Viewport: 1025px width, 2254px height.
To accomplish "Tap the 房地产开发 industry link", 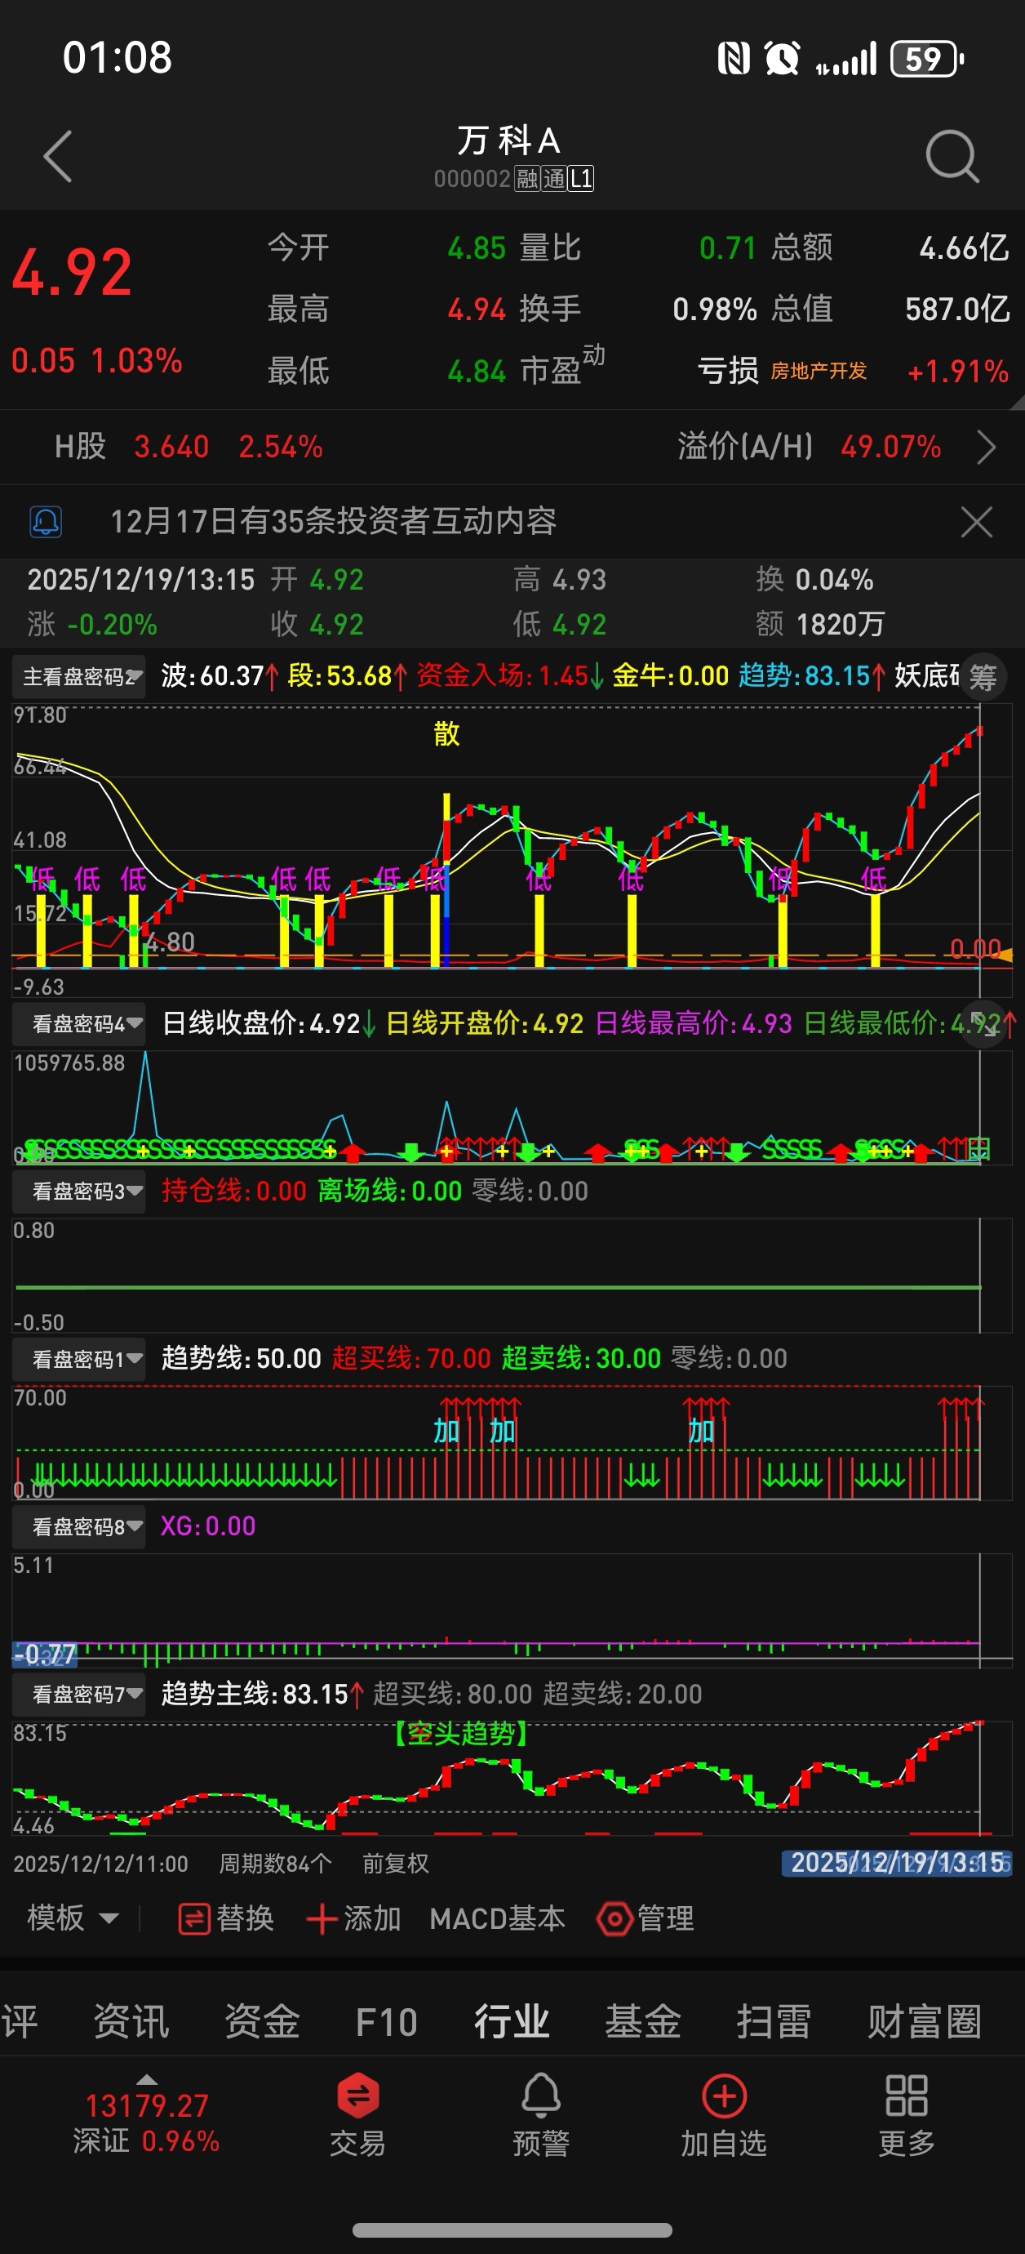I will click(818, 371).
